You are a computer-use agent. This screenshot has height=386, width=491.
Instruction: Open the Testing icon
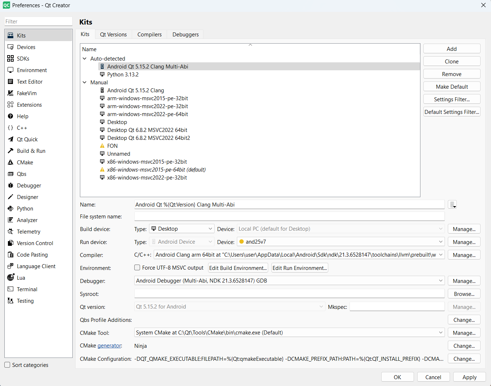[10, 301]
